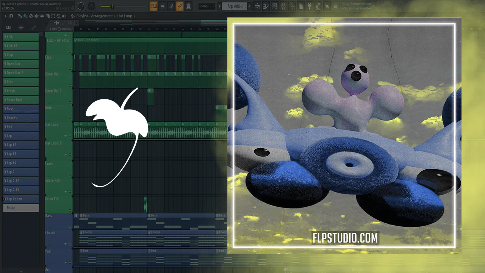Open the STRETCH dropdown
Image resolution: width=485 pixels, height=273 pixels.
coord(67,29)
